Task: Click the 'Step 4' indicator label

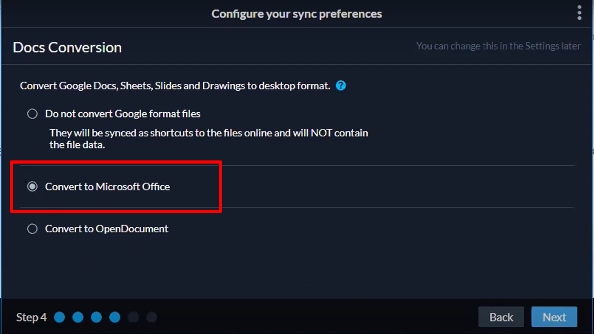Action: click(x=32, y=317)
